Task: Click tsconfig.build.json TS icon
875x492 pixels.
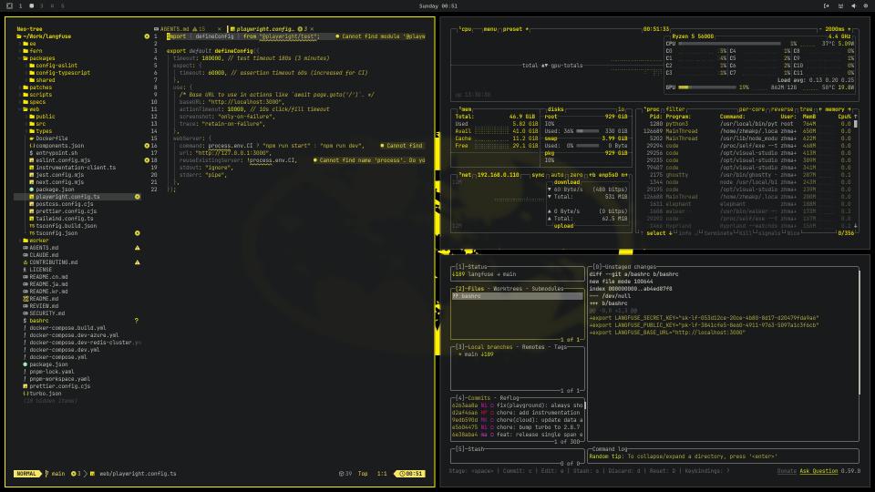Action: [x=32, y=226]
